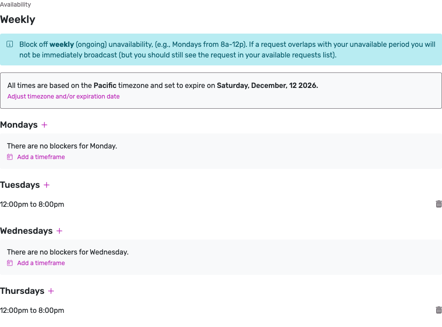Click the Wednesdays section heading
Image resolution: width=442 pixels, height=327 pixels.
coord(26,231)
